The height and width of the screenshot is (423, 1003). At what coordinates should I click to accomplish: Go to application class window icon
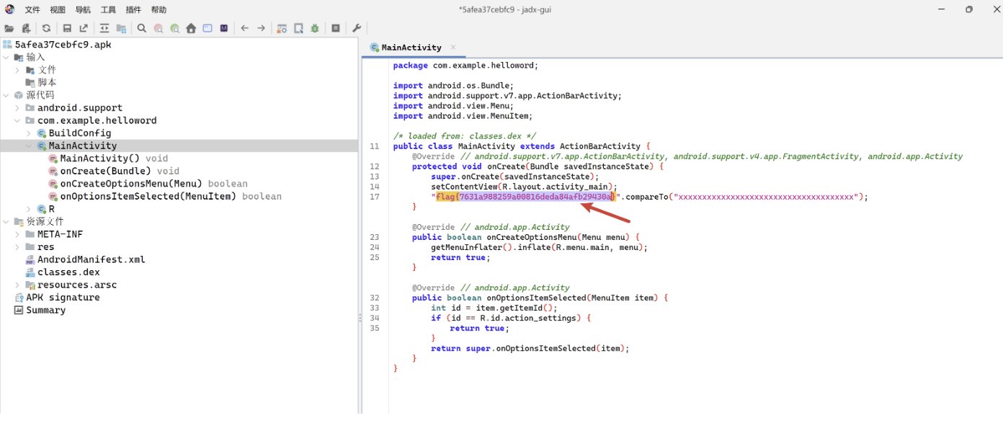pyautogui.click(x=208, y=28)
